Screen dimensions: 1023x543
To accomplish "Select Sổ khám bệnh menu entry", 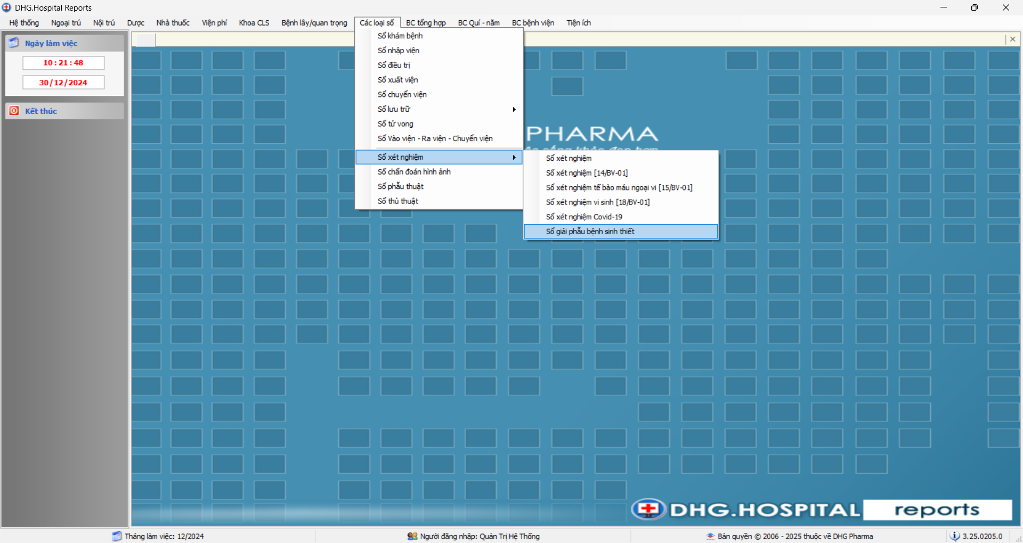I will 439,36.
